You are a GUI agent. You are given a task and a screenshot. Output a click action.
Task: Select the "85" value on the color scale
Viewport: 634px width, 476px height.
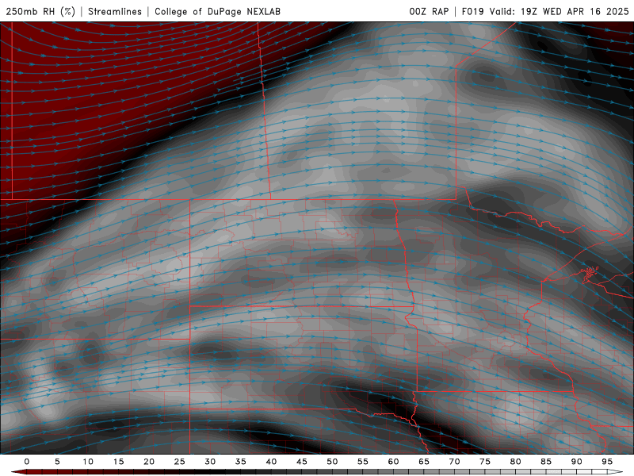[546, 462]
